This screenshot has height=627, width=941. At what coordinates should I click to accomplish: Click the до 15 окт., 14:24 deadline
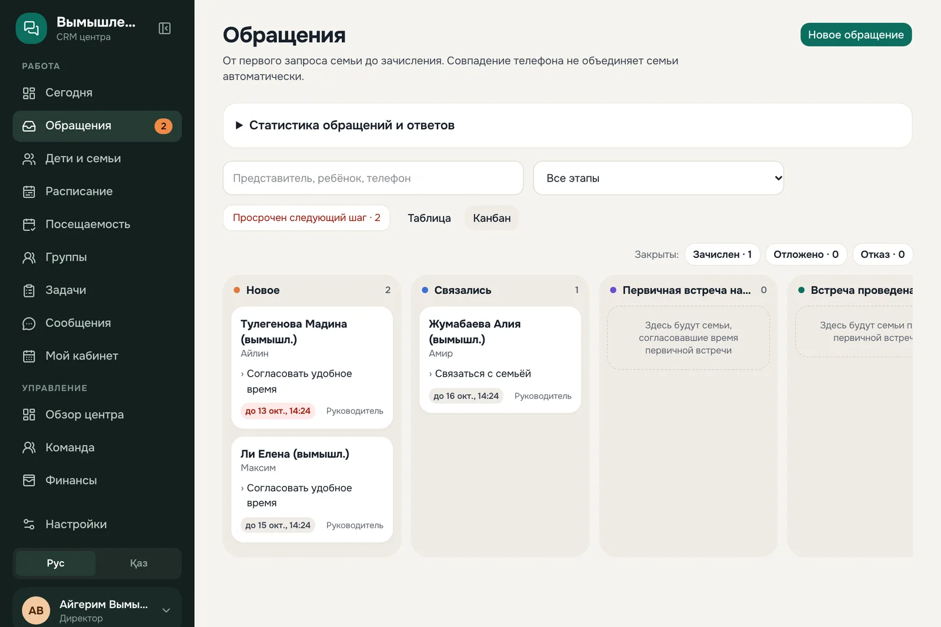click(x=278, y=525)
